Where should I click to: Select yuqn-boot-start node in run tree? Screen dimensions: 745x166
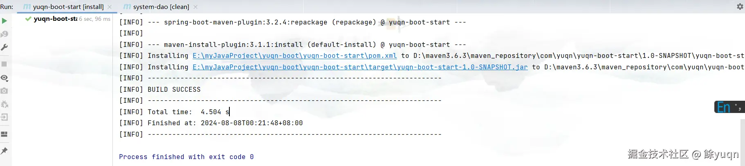(55, 19)
